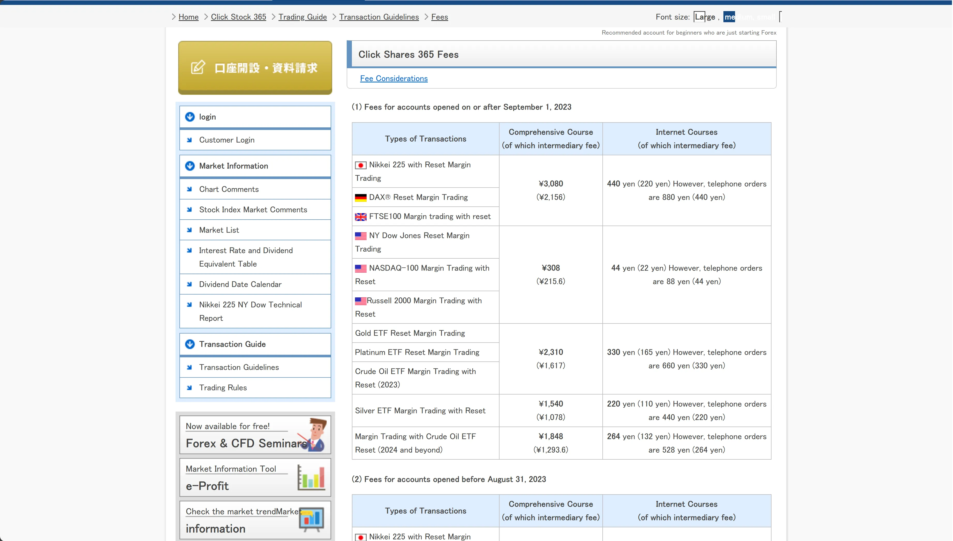Open the Fee Considerations link
Image resolution: width=953 pixels, height=541 pixels.
[394, 78]
